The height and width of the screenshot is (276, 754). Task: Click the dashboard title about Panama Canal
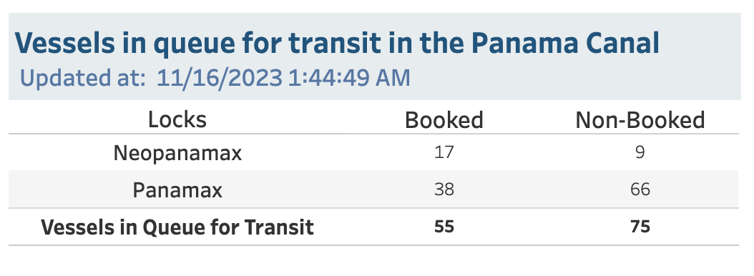pos(337,44)
